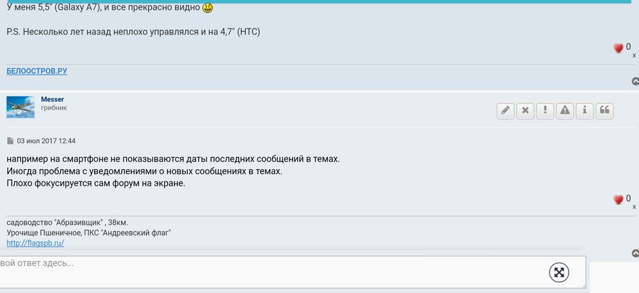639x293 pixels.
Task: Click the edit post pencil icon
Action: point(505,110)
